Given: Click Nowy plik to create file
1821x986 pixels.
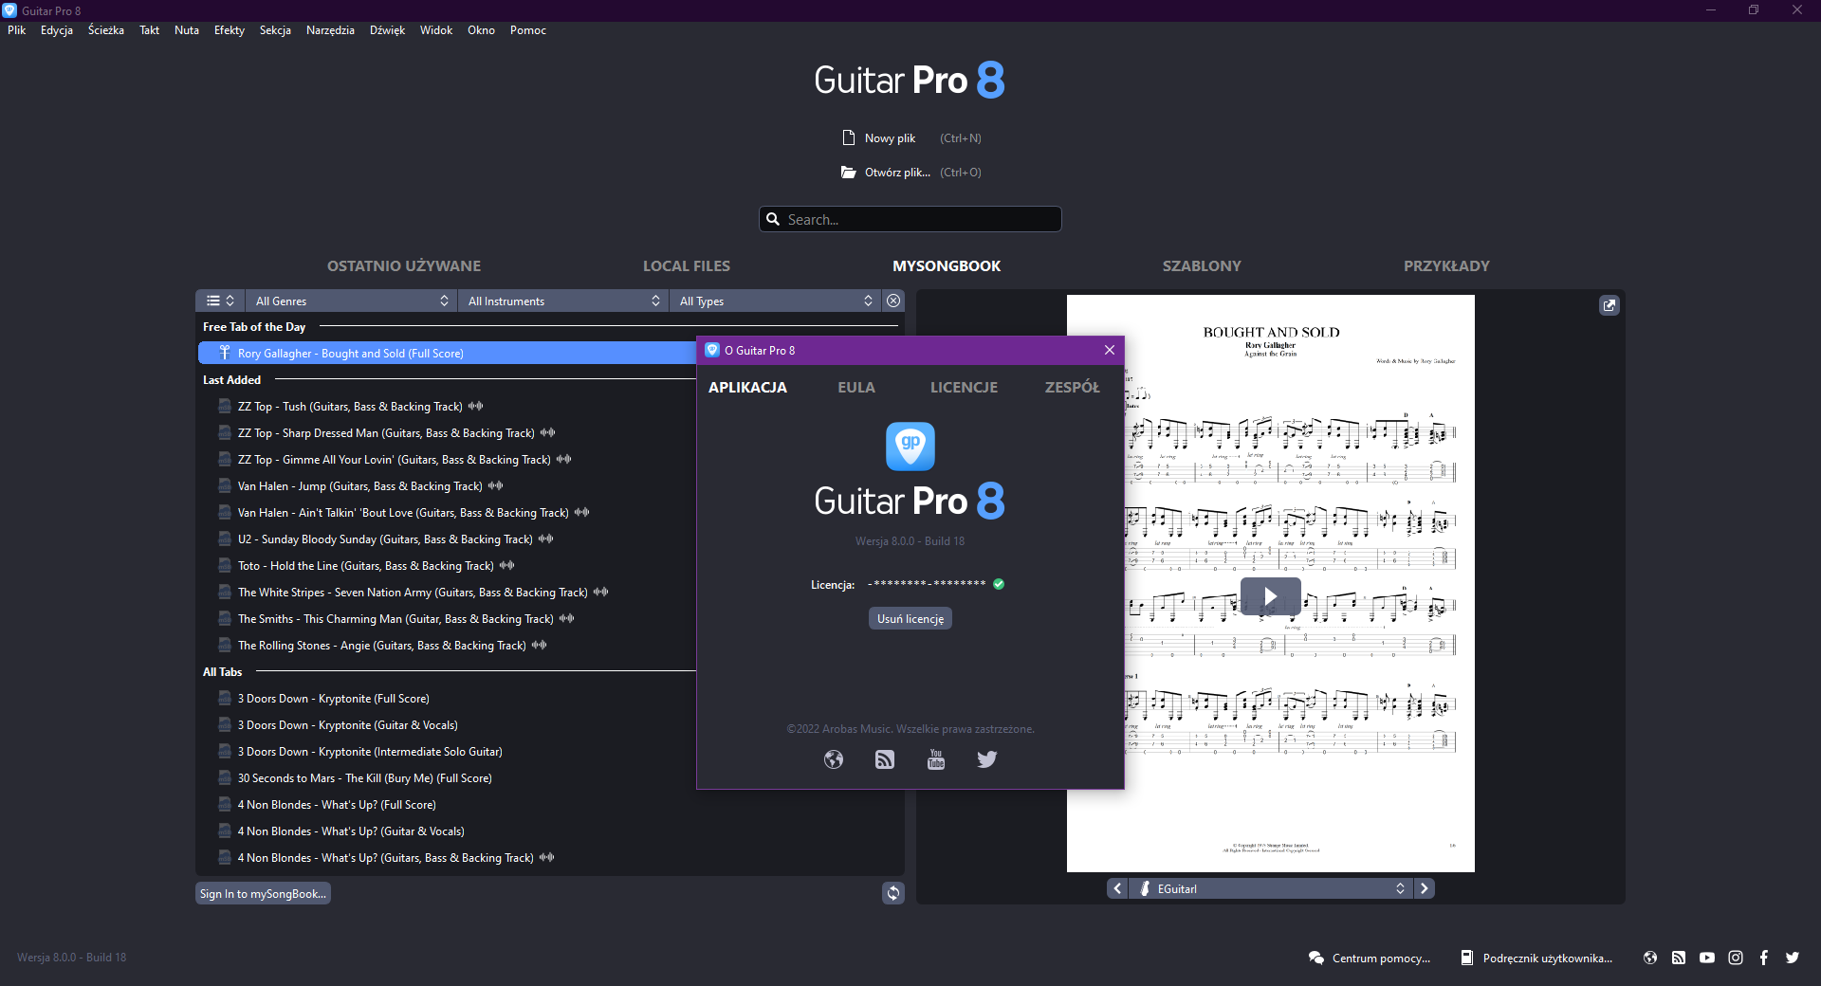Looking at the screenshot, I should (890, 138).
